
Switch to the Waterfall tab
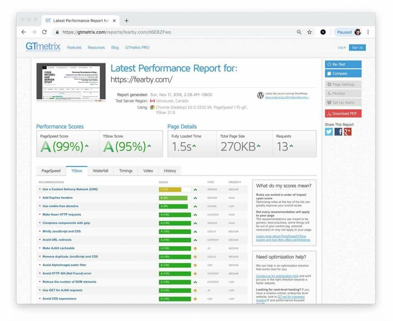click(101, 171)
